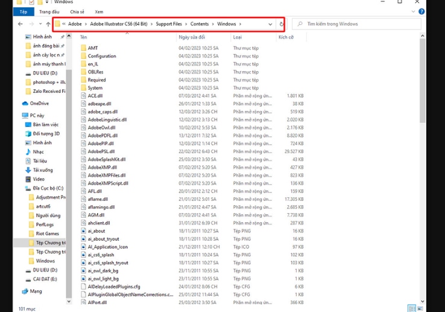
Task: Open the Đối tượng 3D folder
Action: pos(46,133)
